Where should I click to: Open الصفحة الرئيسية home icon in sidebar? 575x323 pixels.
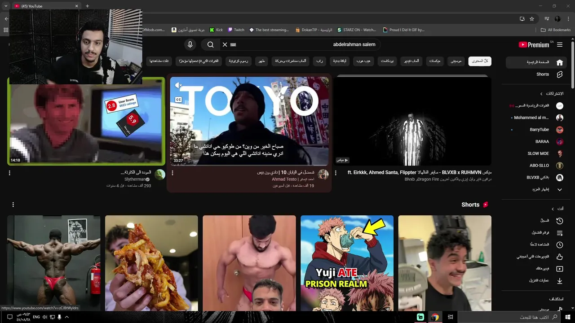[x=559, y=62]
